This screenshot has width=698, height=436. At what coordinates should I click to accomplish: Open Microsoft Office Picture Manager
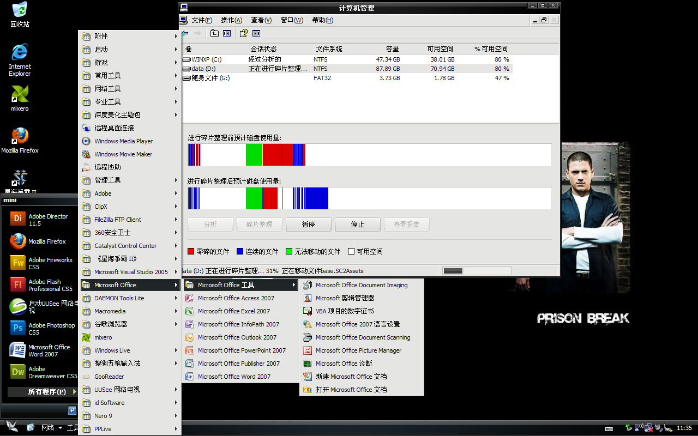coord(358,350)
